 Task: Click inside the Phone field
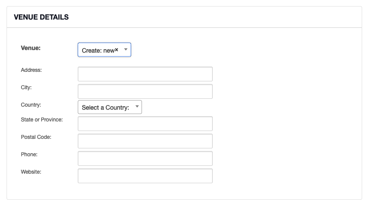tap(145, 158)
